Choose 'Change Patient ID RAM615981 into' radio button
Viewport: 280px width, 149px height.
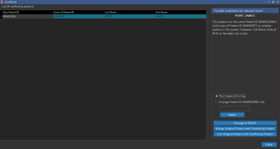click(217, 102)
